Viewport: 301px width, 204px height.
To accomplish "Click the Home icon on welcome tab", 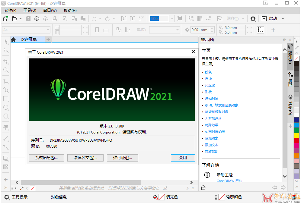I will (x=13, y=39).
